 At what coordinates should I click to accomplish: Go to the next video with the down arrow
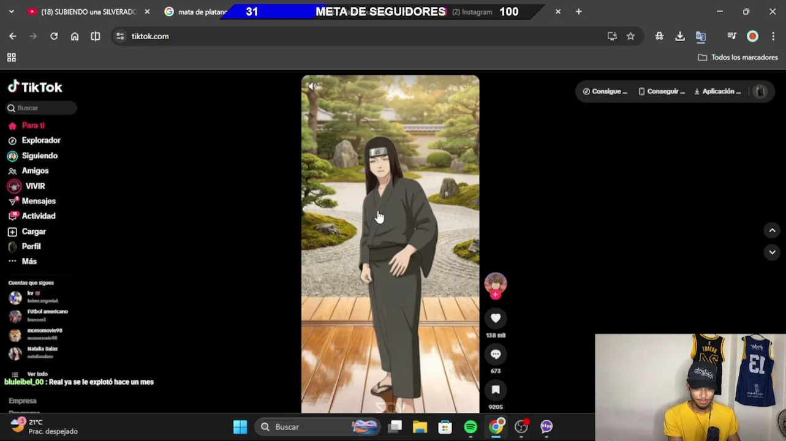[x=772, y=252]
